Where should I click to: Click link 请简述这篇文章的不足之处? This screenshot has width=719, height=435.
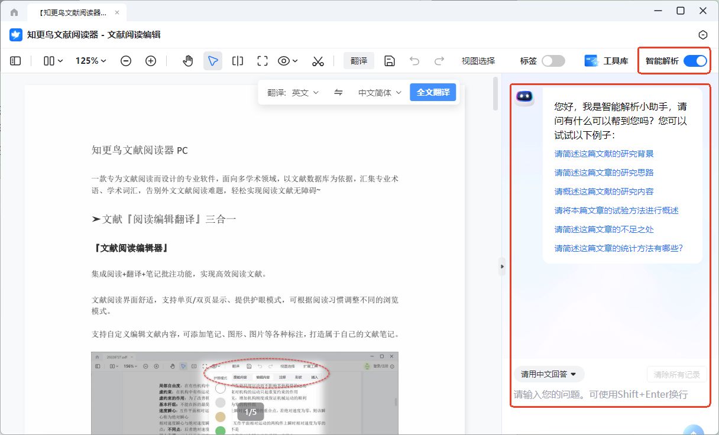coord(604,229)
